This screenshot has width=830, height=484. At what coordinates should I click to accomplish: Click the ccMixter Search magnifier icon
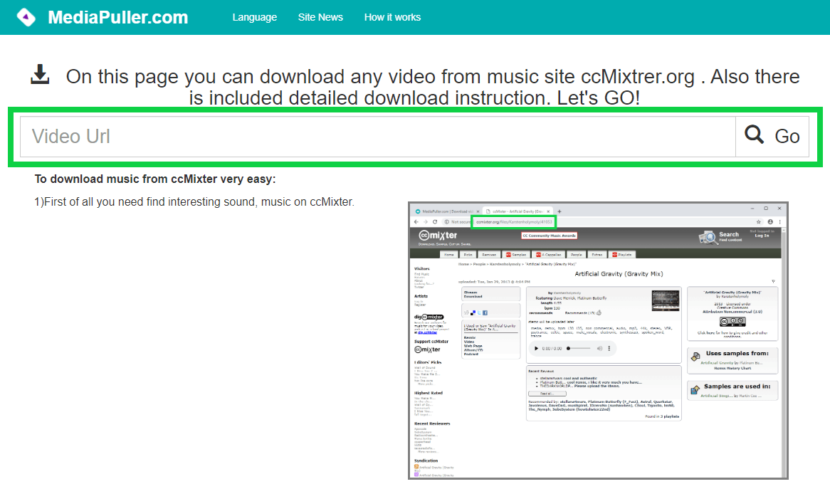coord(708,237)
